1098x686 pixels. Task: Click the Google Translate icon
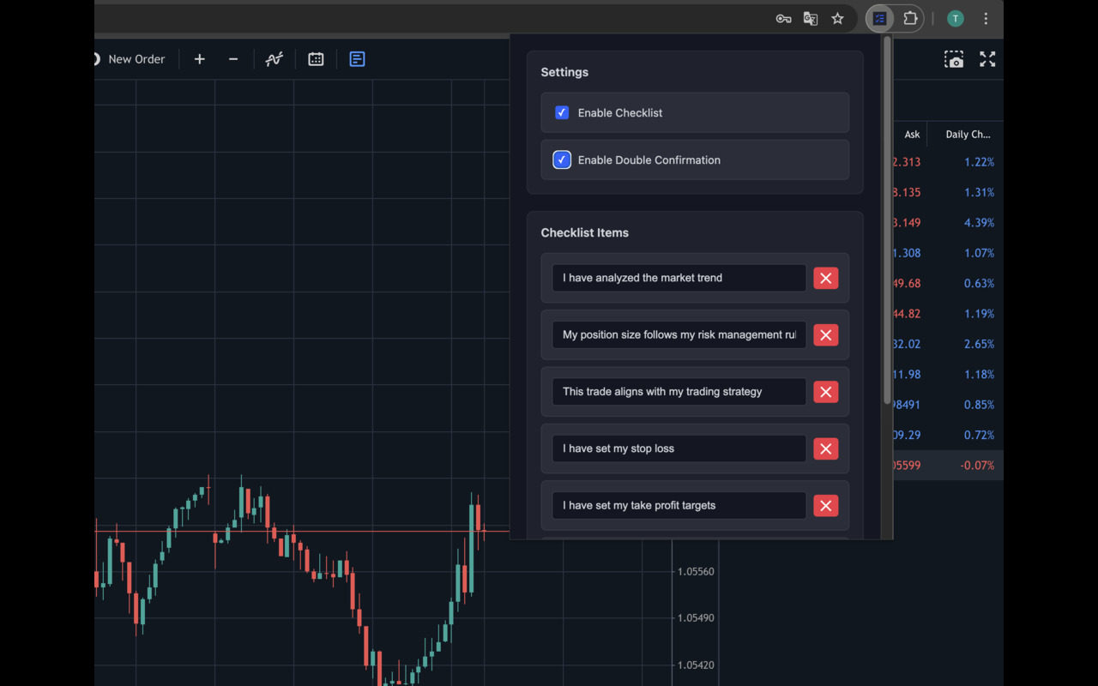pyautogui.click(x=810, y=18)
